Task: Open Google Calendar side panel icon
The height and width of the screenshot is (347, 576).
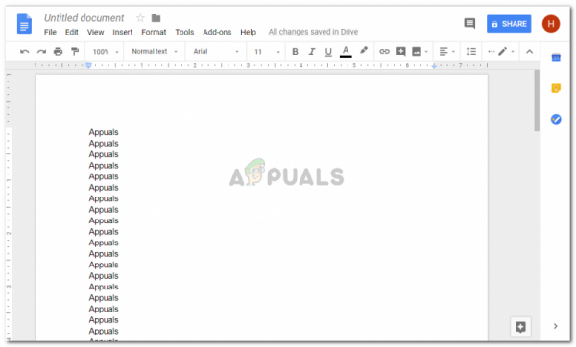Action: (556, 58)
